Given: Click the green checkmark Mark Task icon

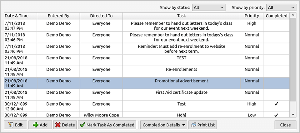Looking at the screenshot, I should [x=82, y=125].
